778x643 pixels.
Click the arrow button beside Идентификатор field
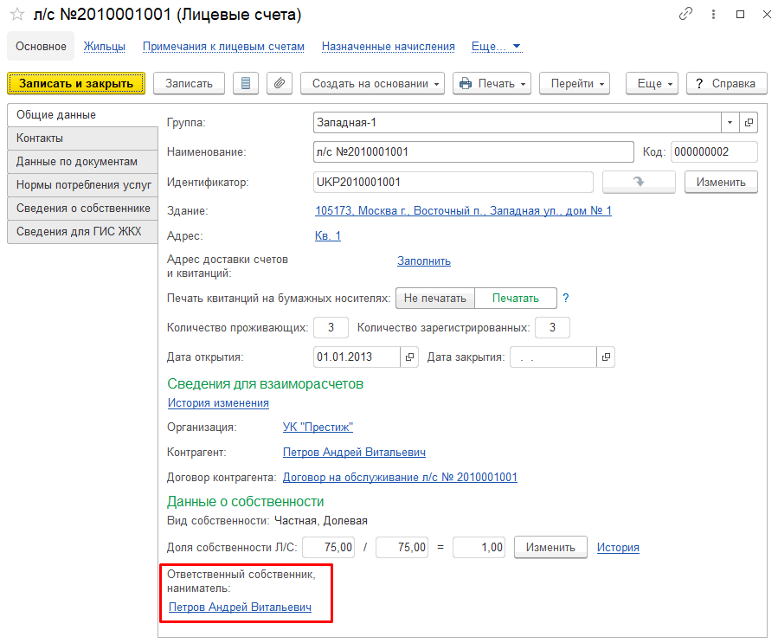639,182
